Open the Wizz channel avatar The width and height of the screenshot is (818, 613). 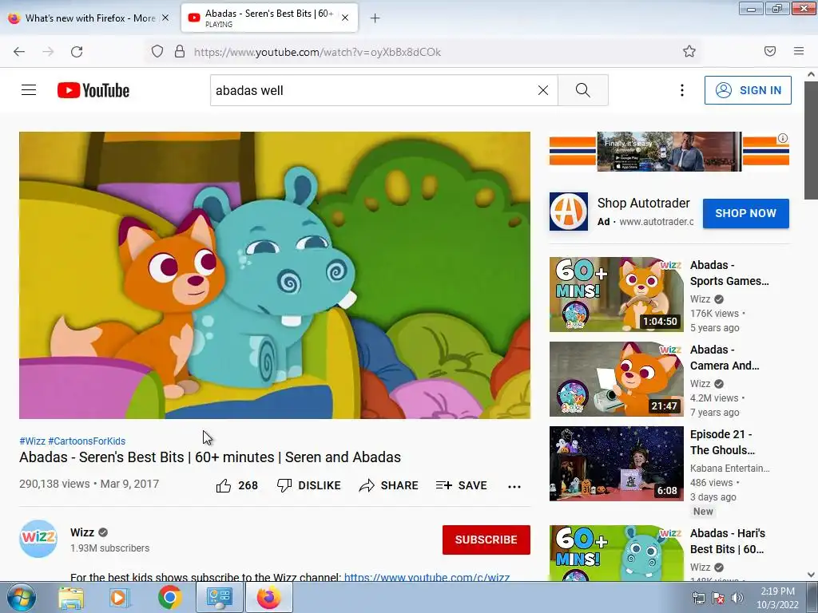(x=38, y=539)
